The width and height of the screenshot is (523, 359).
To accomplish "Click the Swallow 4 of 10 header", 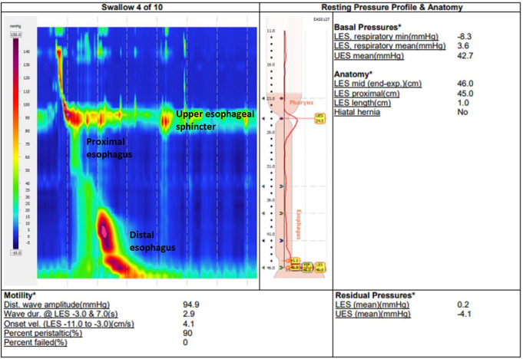I will [x=132, y=8].
